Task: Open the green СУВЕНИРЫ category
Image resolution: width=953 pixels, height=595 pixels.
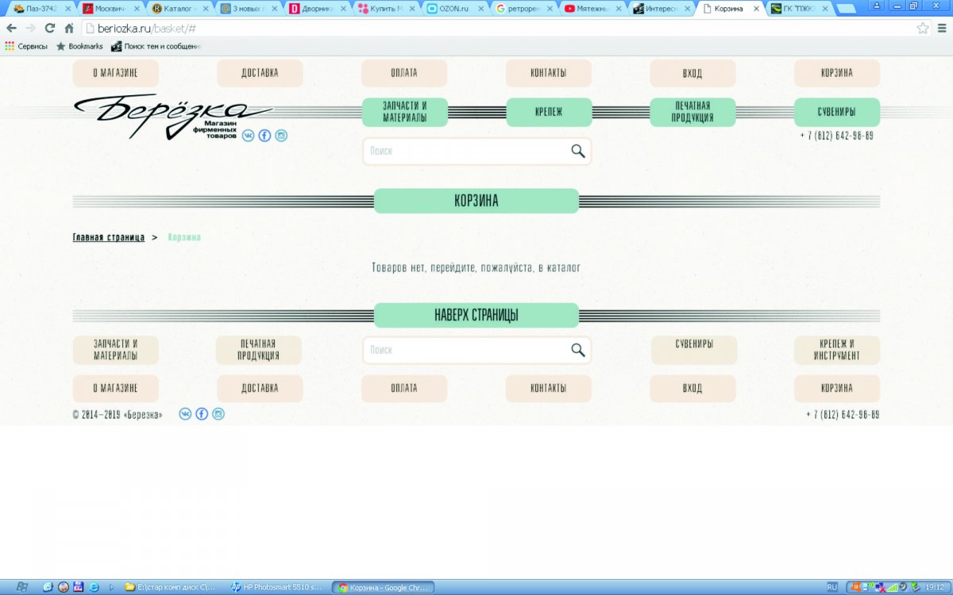Action: [x=837, y=112]
